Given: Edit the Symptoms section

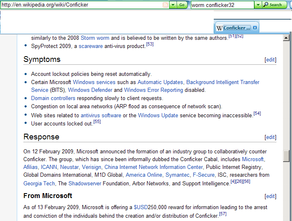Looking at the screenshot, I should click(x=270, y=60).
